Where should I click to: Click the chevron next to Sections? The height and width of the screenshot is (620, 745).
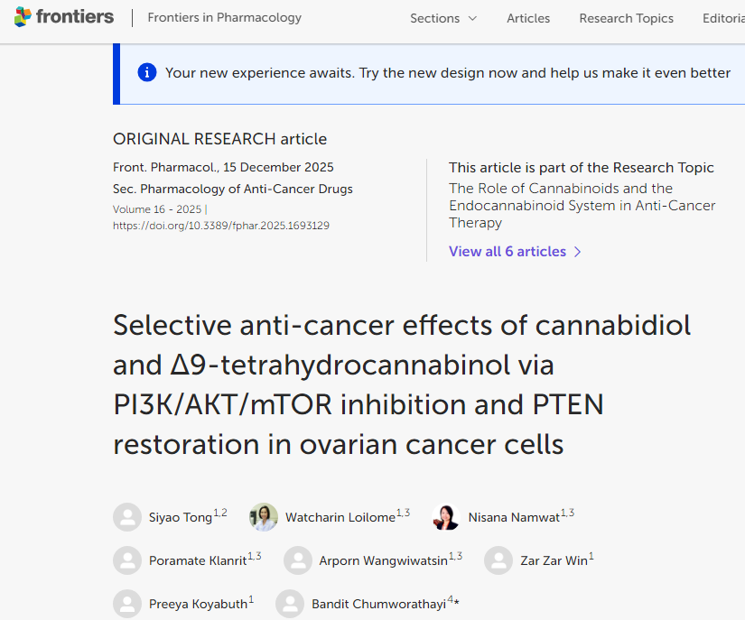pos(472,18)
